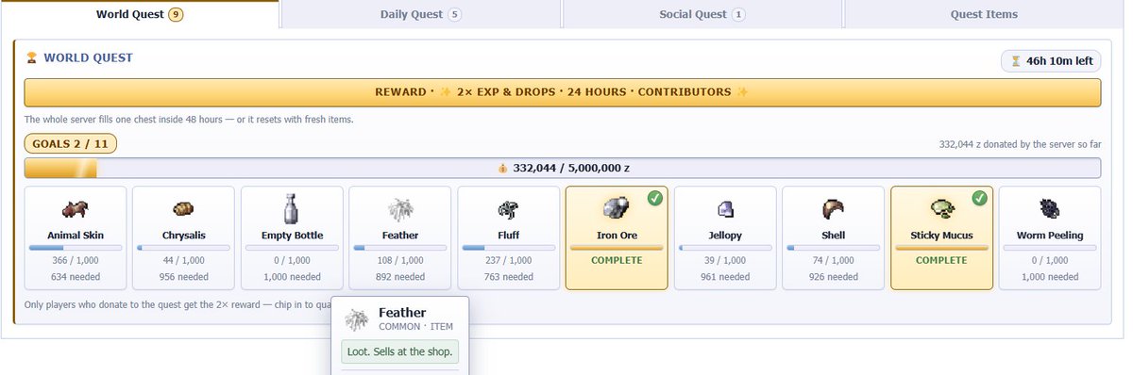Click the Empty Bottle item icon
Screen dimensions: 1133x375
(x=292, y=208)
